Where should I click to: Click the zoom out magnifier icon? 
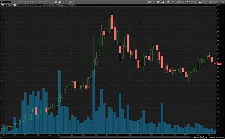tap(203, 138)
